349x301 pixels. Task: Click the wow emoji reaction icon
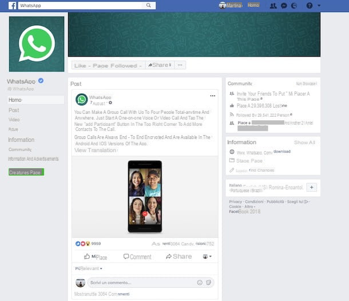click(x=88, y=244)
